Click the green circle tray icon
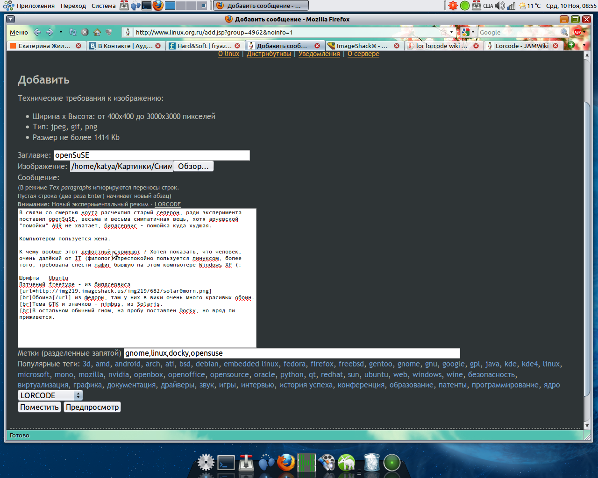The image size is (598, 478). click(464, 6)
